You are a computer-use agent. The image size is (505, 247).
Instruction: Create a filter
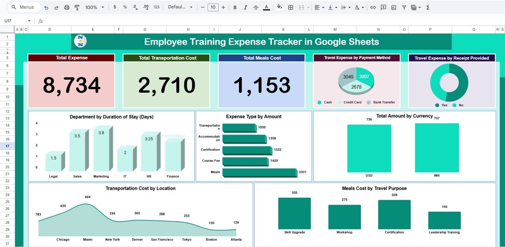(x=404, y=7)
